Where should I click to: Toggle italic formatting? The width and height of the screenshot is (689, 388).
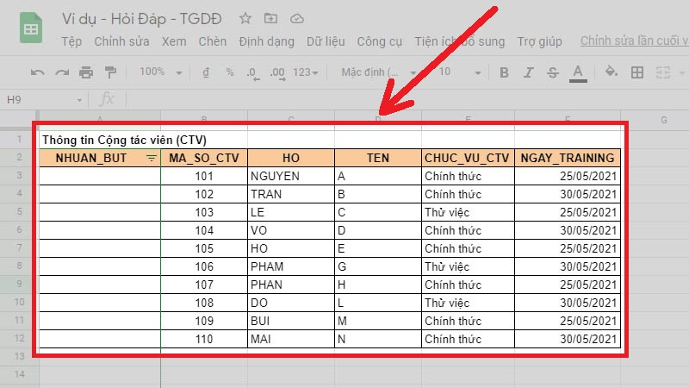(529, 72)
